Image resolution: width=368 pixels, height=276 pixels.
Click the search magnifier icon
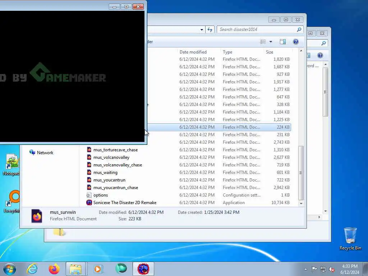pos(299,29)
